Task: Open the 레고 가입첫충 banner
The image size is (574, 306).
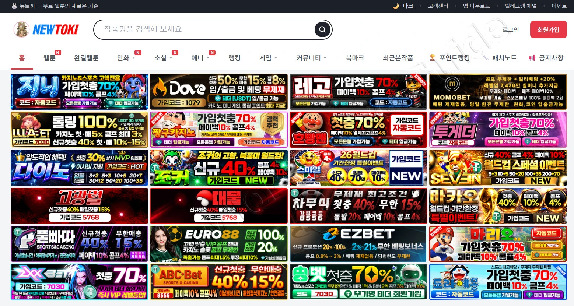Action: [x=358, y=92]
